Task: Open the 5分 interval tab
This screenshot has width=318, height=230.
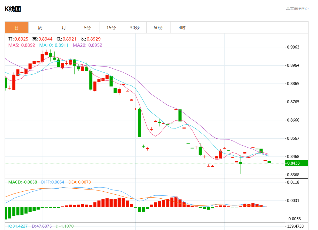Action: click(88, 28)
